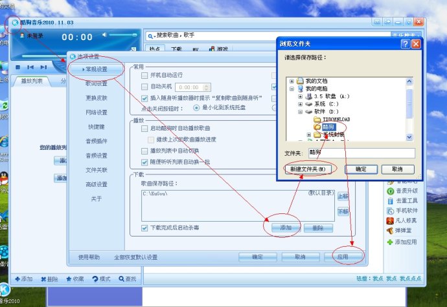The image size is (447, 307).
Task: Click the QQ penguin desktop icon
Action: [x=3, y=179]
